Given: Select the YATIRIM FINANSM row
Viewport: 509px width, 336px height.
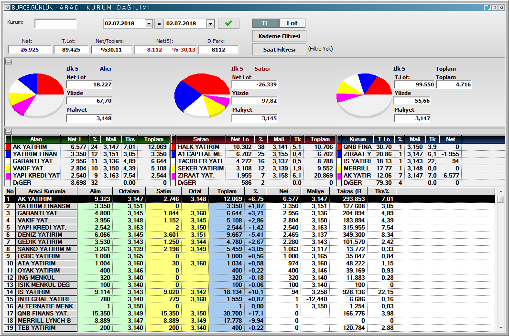Looking at the screenshot, I should pyautogui.click(x=250, y=206).
